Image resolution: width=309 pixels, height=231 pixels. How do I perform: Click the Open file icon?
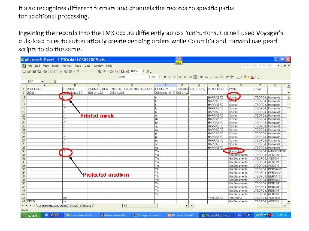(29, 71)
